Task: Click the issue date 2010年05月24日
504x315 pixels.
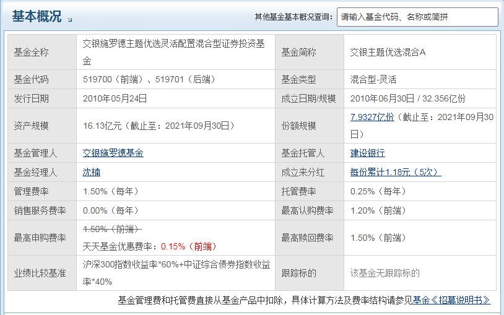Action: [x=115, y=98]
